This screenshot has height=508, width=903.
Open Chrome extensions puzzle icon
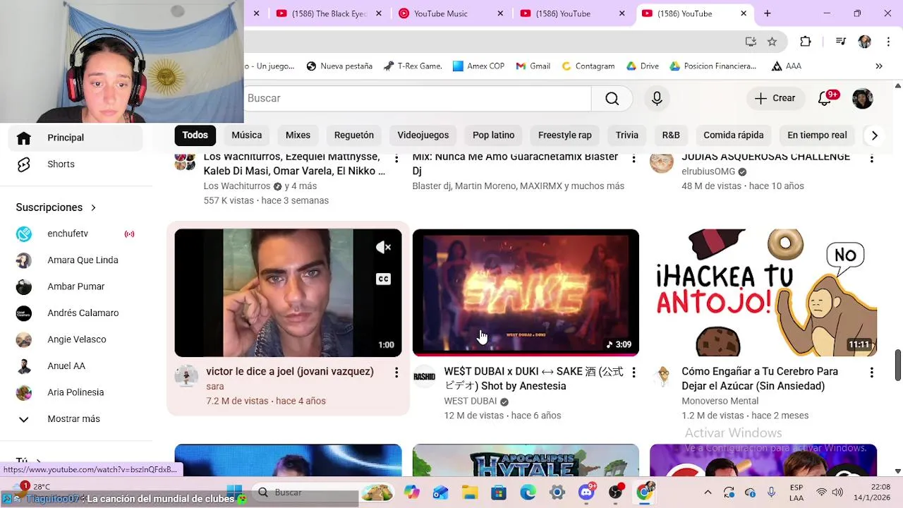pyautogui.click(x=806, y=42)
